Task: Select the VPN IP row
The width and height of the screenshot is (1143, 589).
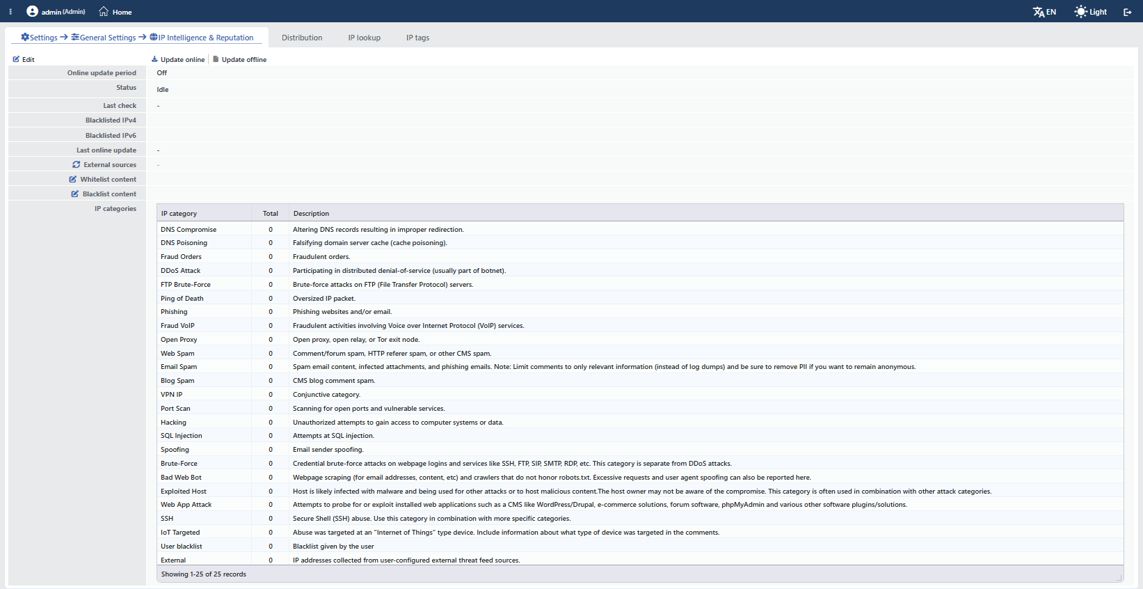Action: tap(640, 394)
